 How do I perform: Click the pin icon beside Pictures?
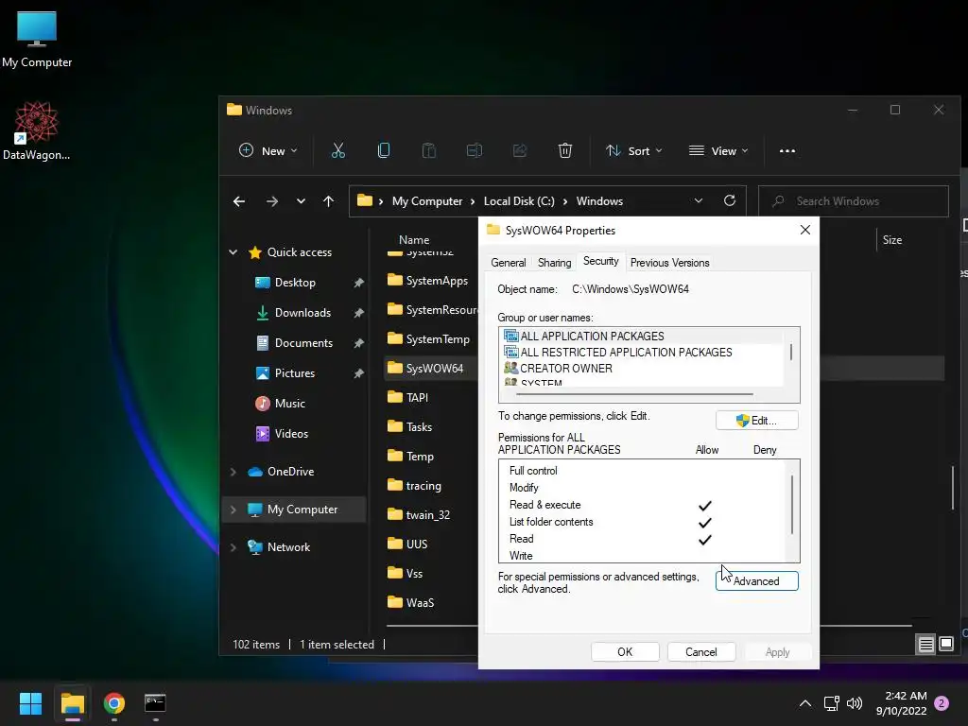point(358,373)
